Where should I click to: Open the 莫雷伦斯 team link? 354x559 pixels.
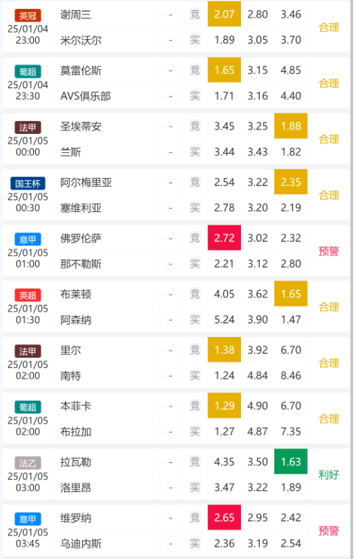(x=81, y=70)
